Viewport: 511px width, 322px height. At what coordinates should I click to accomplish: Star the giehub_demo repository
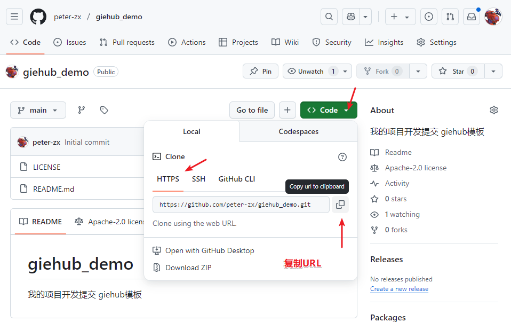coord(458,71)
